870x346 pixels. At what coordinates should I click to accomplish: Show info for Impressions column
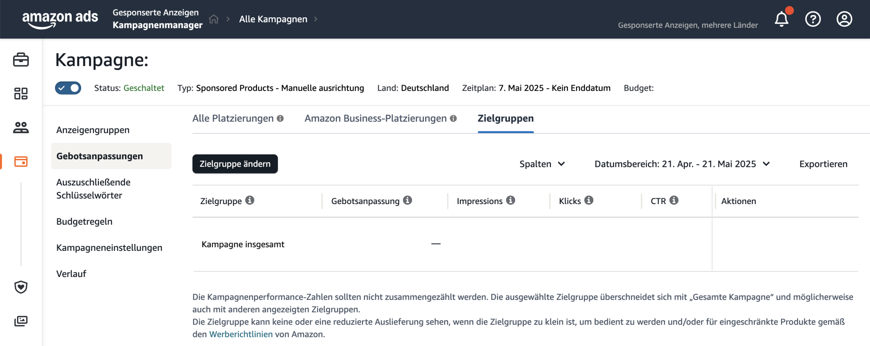510,200
